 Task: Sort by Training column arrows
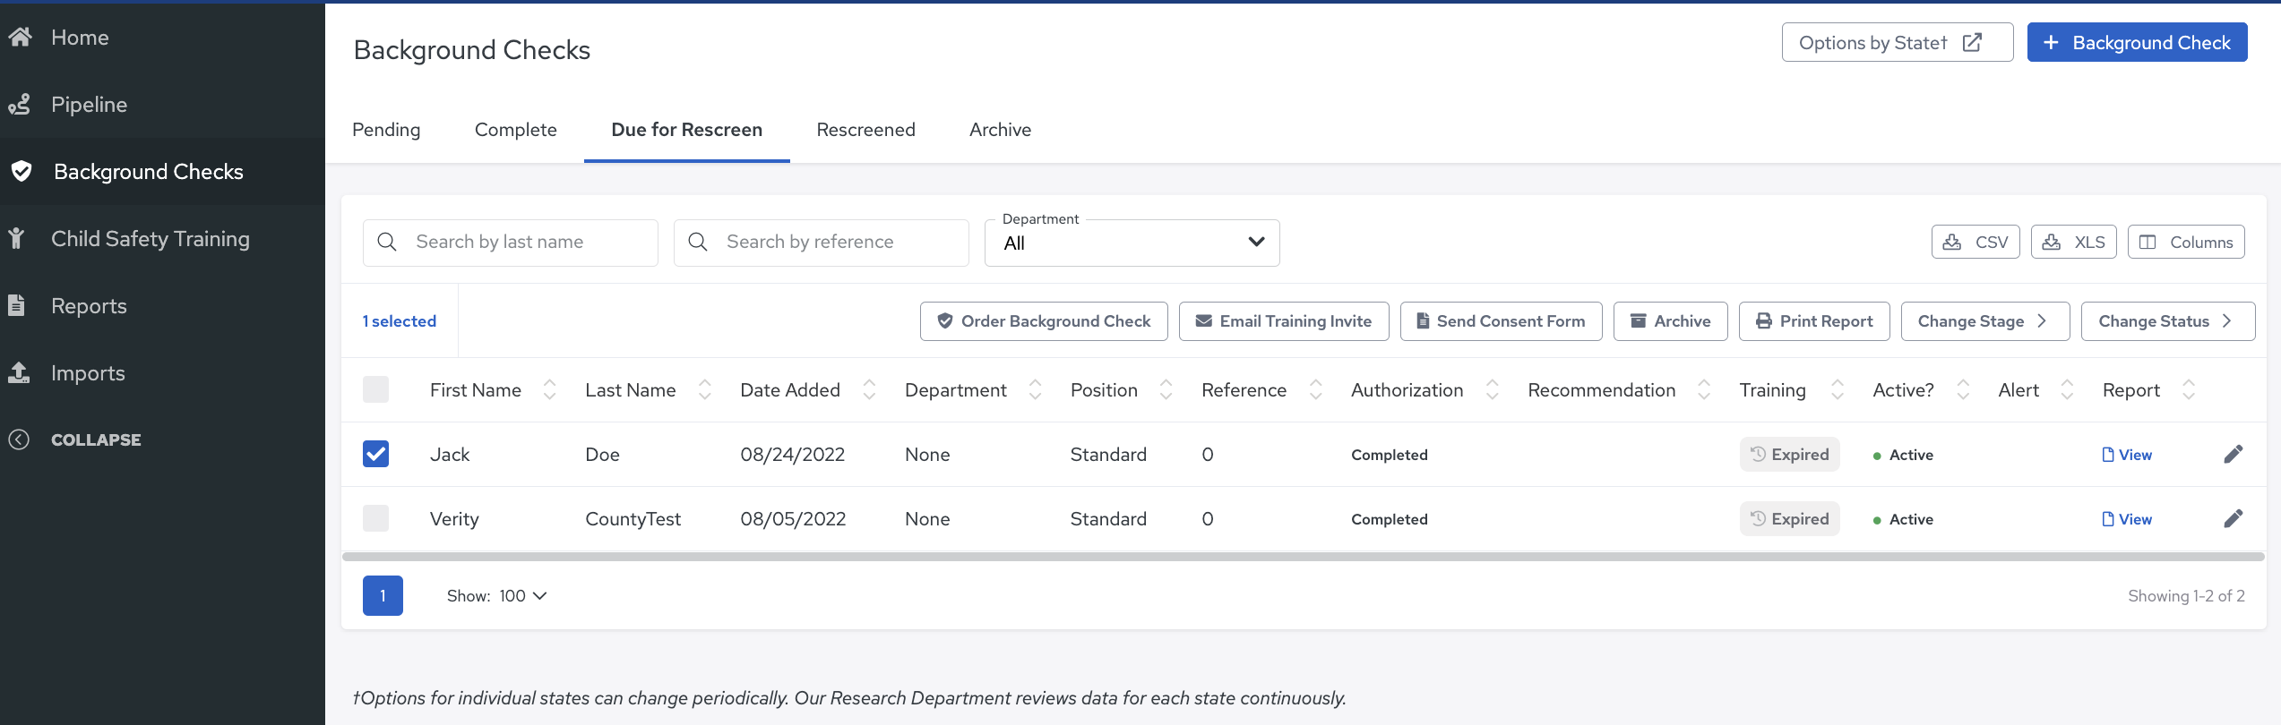[1838, 389]
